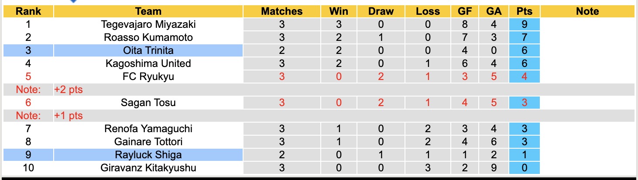Open Roasso Kumamoto team link
The width and height of the screenshot is (638, 180).
tap(148, 37)
